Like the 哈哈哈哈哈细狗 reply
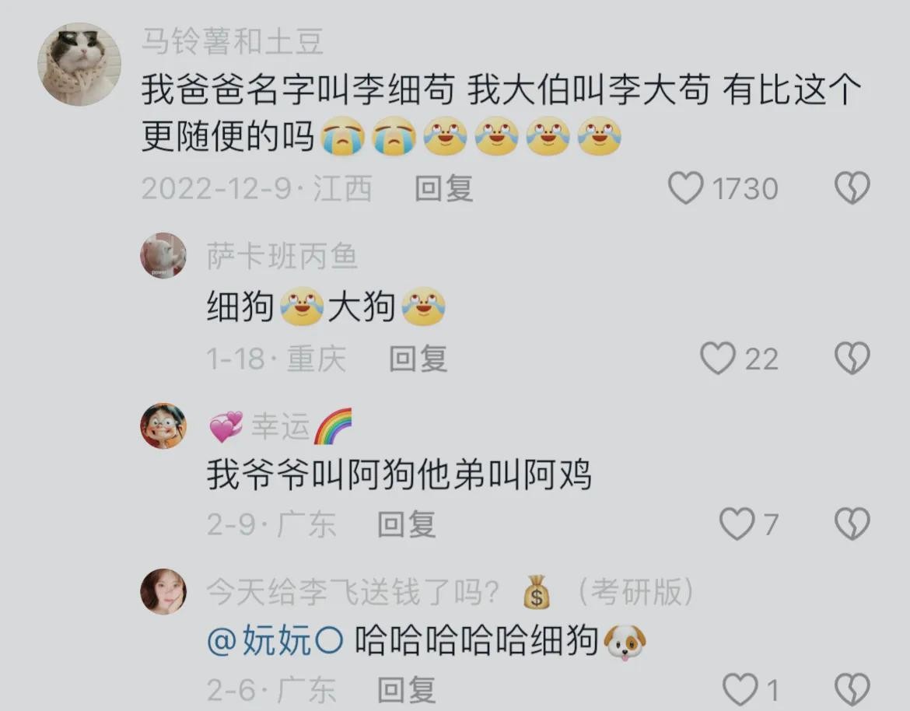This screenshot has height=711, width=910. pos(740,689)
